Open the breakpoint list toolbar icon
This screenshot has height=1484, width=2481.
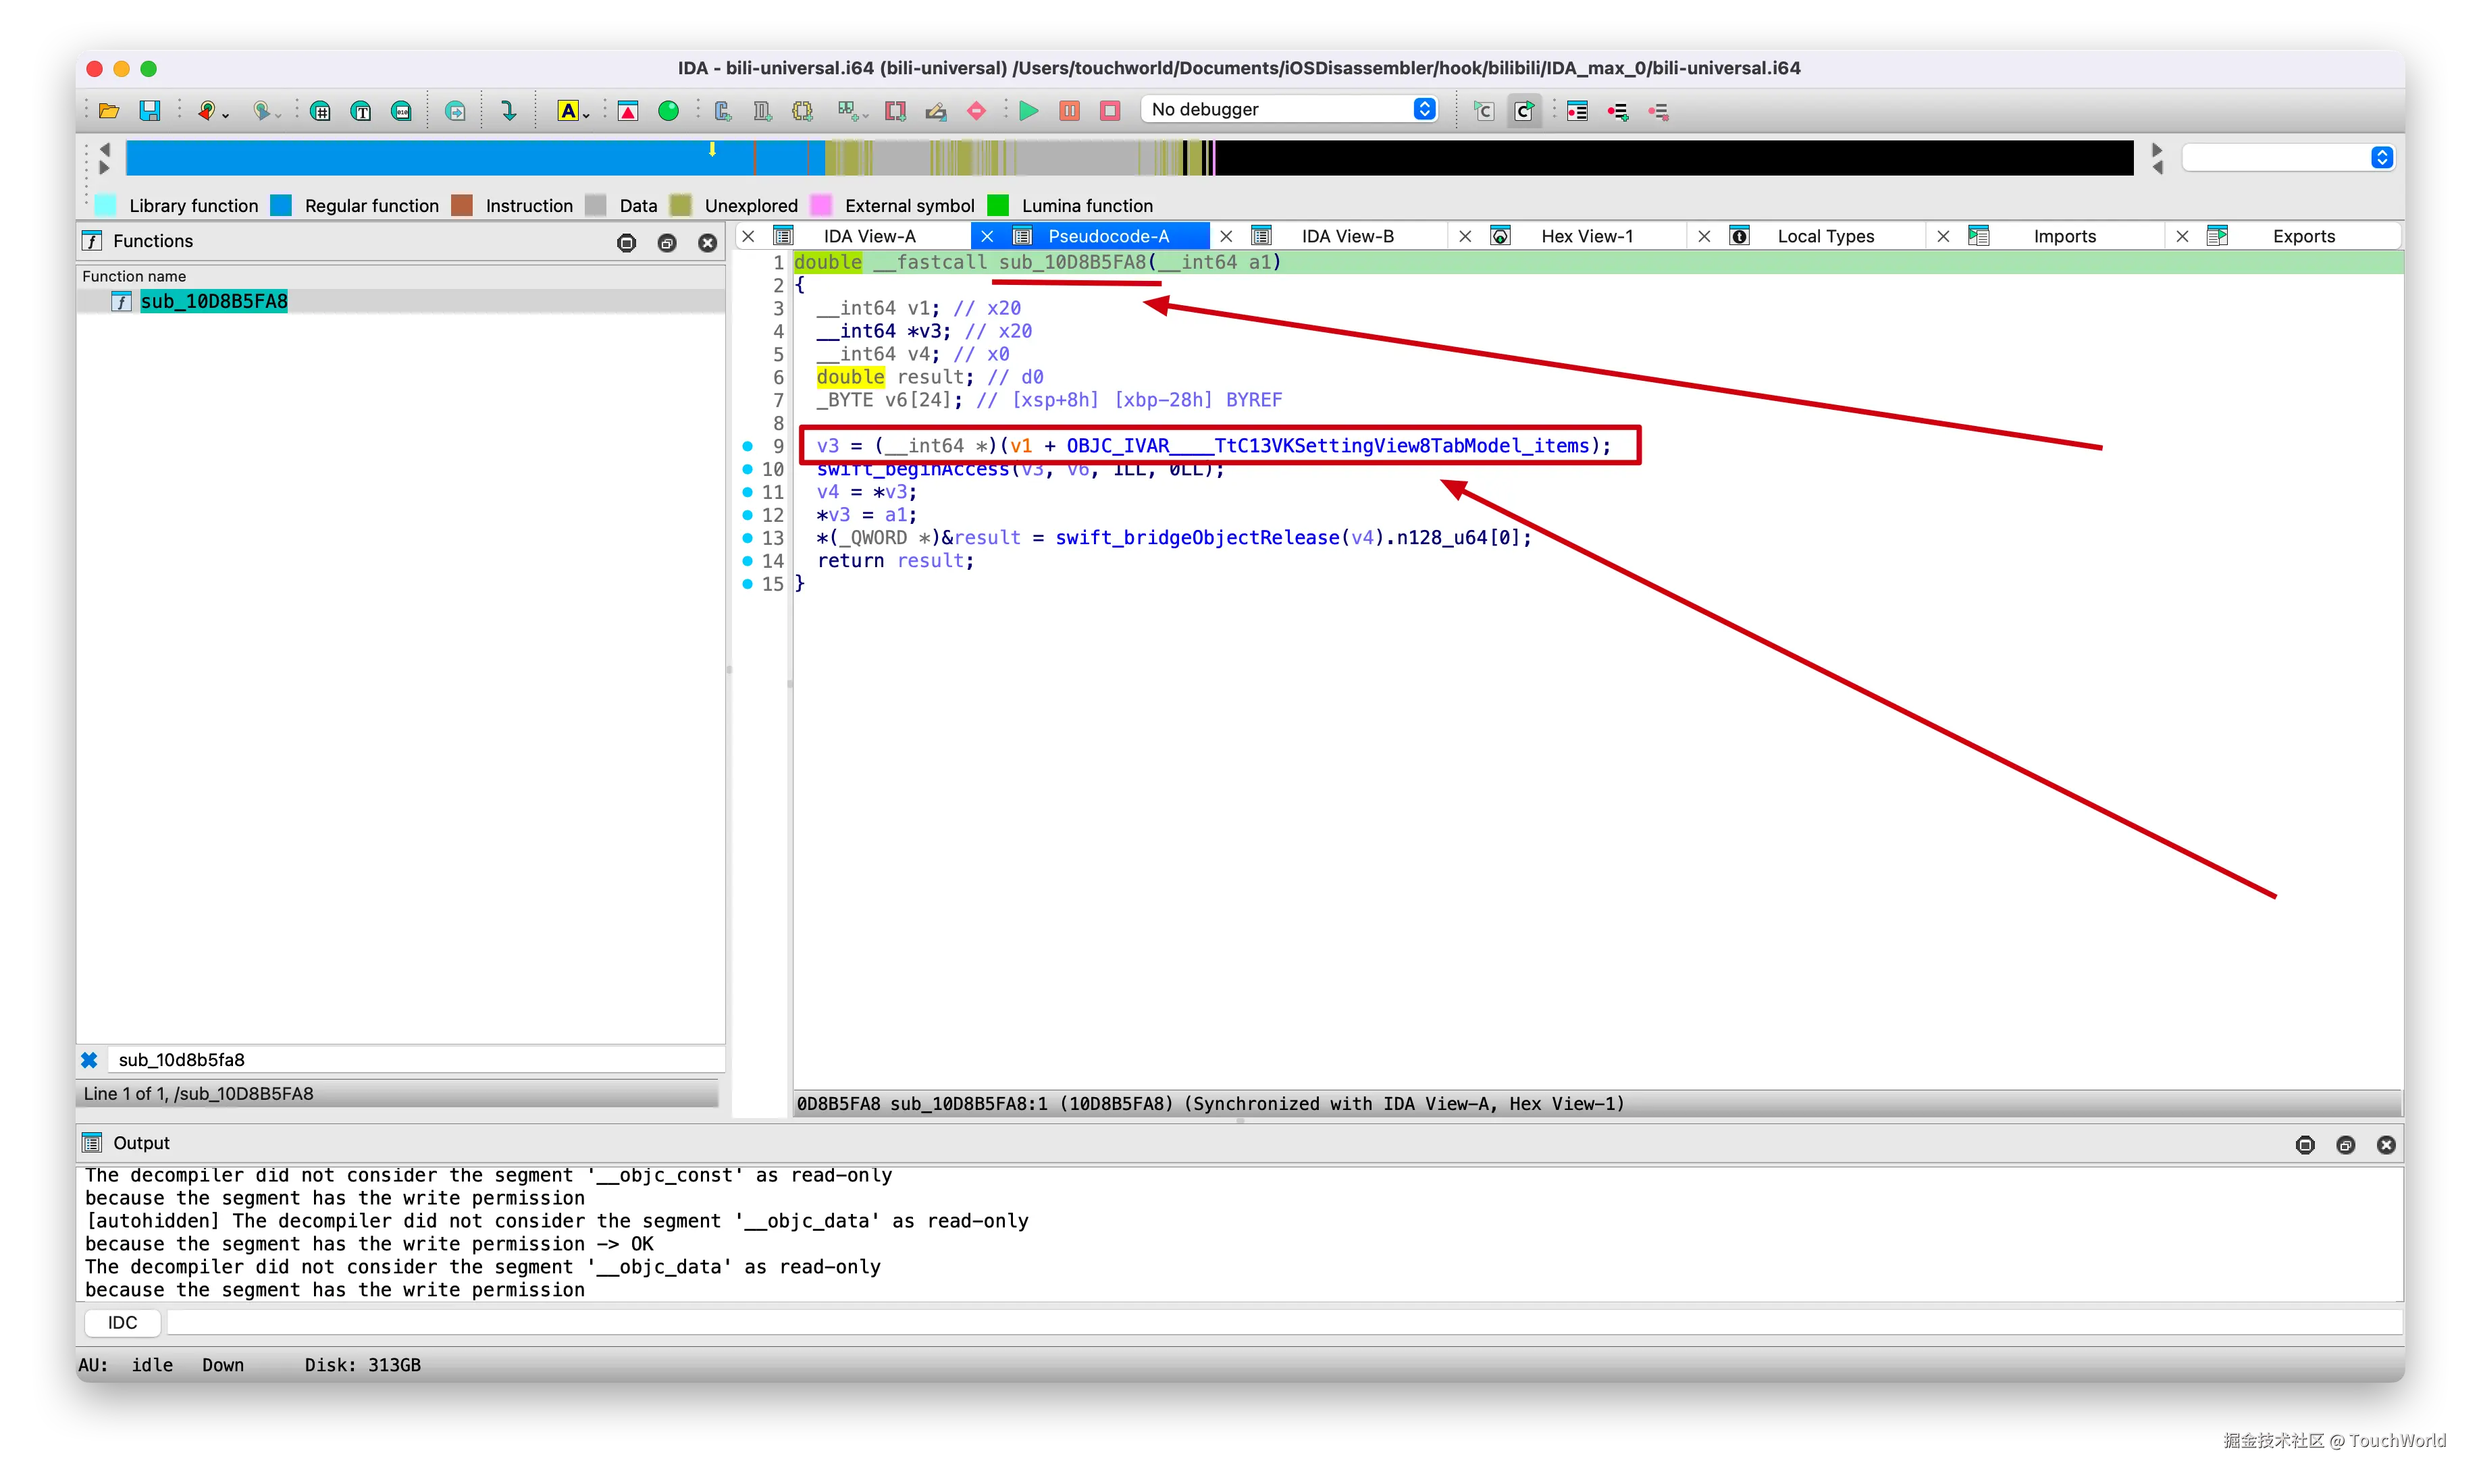1578,111
